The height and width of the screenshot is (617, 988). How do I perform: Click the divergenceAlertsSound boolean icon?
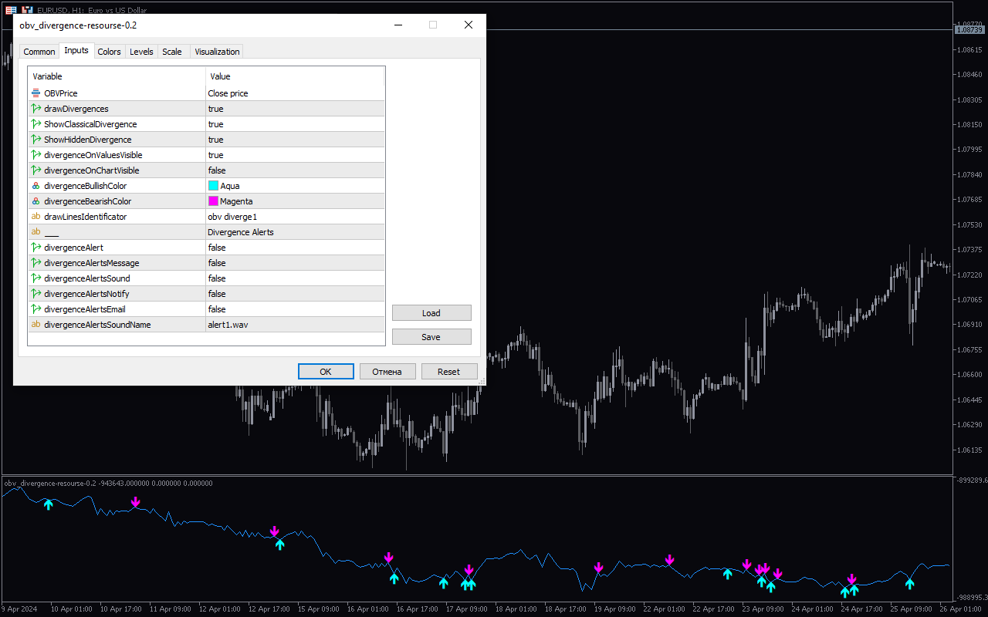pyautogui.click(x=36, y=278)
